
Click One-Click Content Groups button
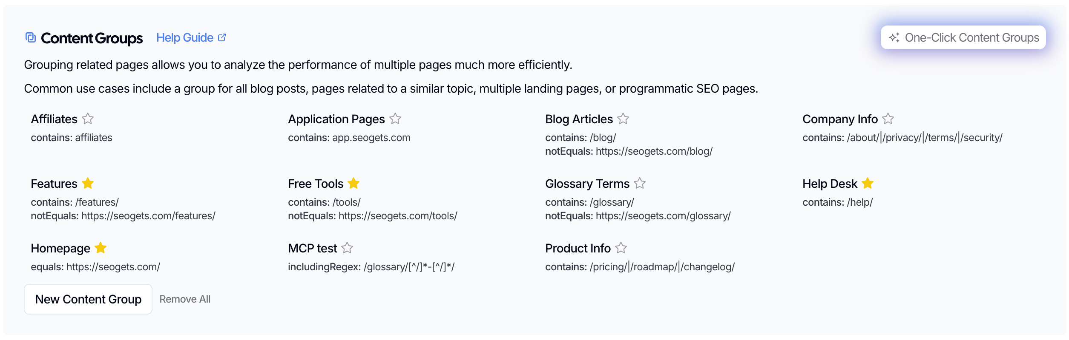tap(963, 38)
